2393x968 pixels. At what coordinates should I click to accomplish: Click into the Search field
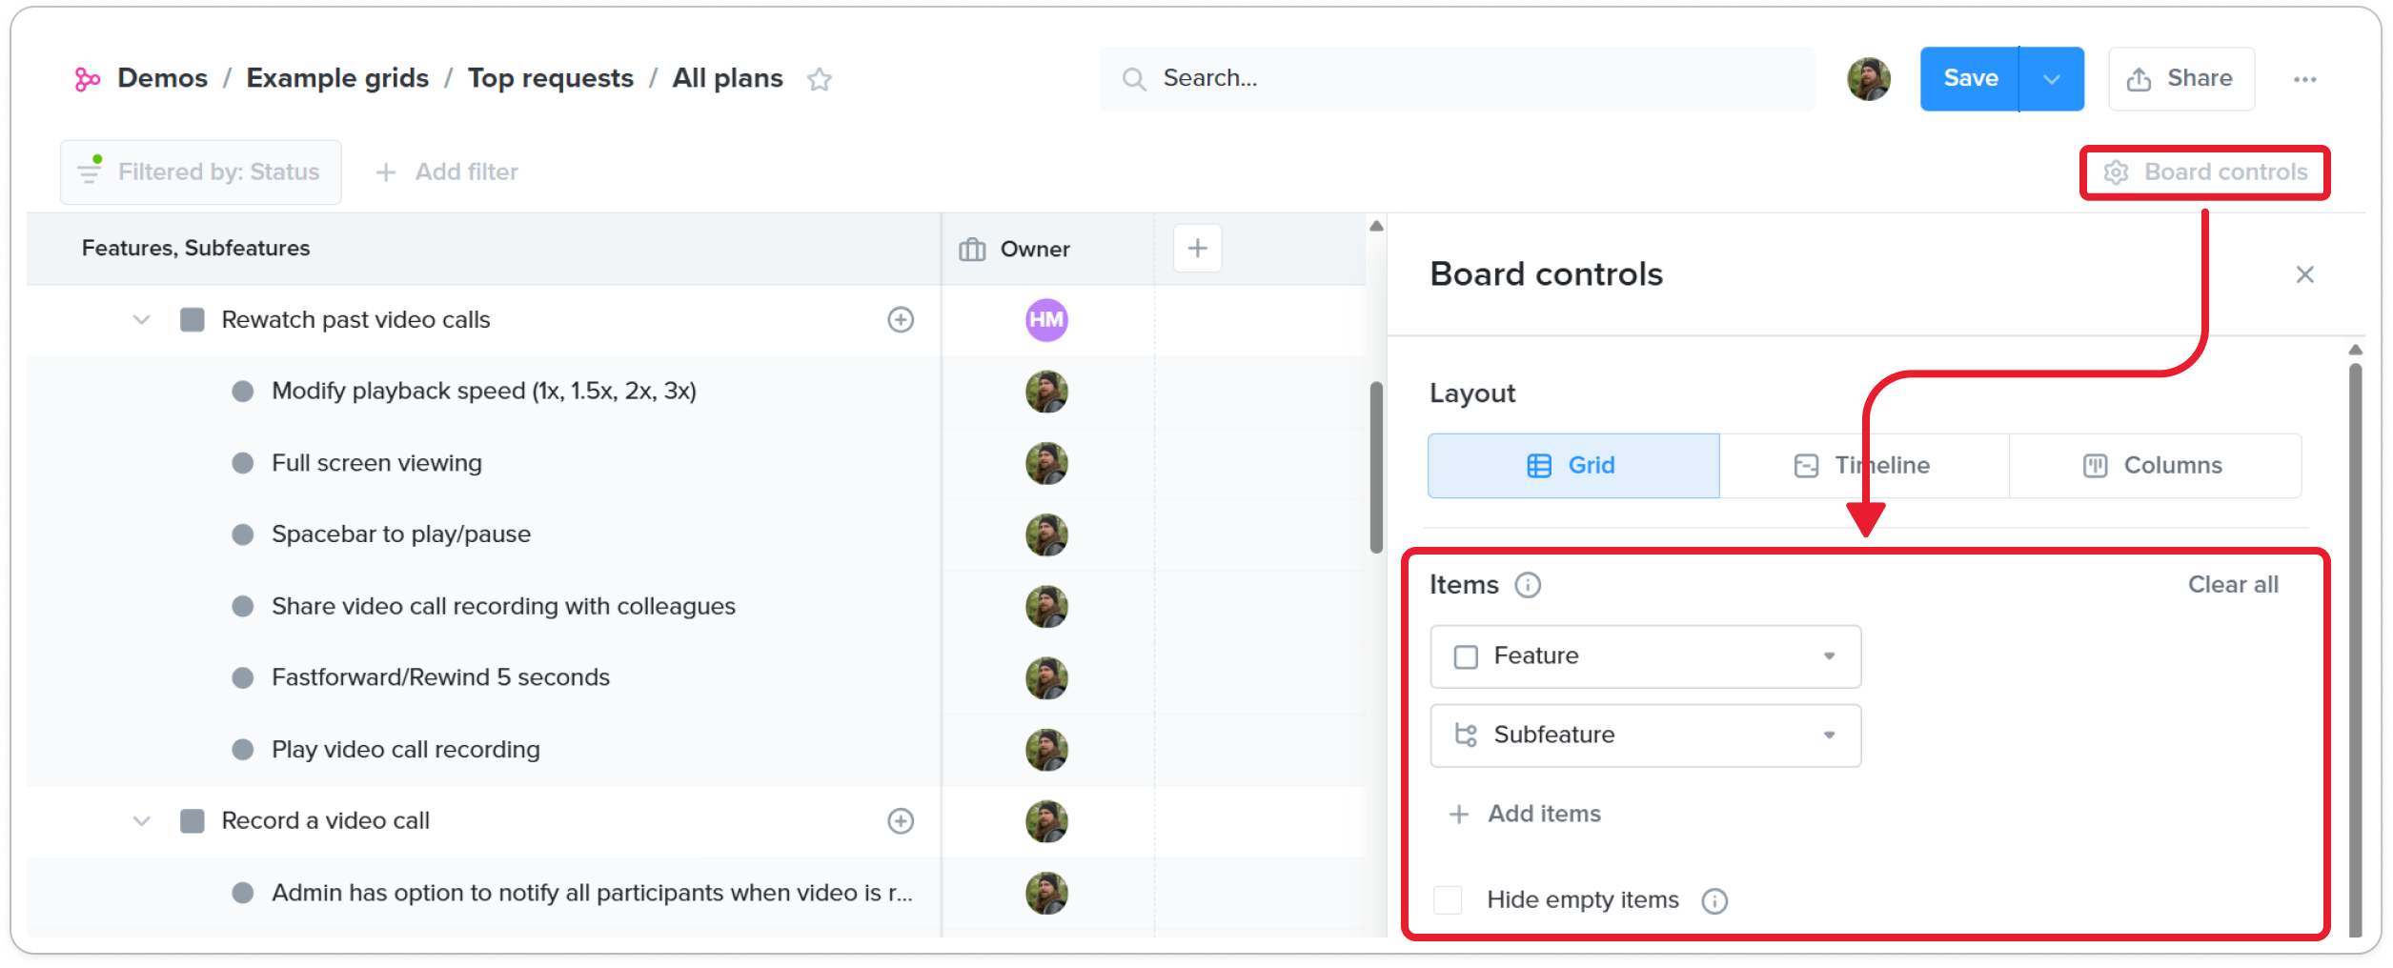coord(1456,79)
